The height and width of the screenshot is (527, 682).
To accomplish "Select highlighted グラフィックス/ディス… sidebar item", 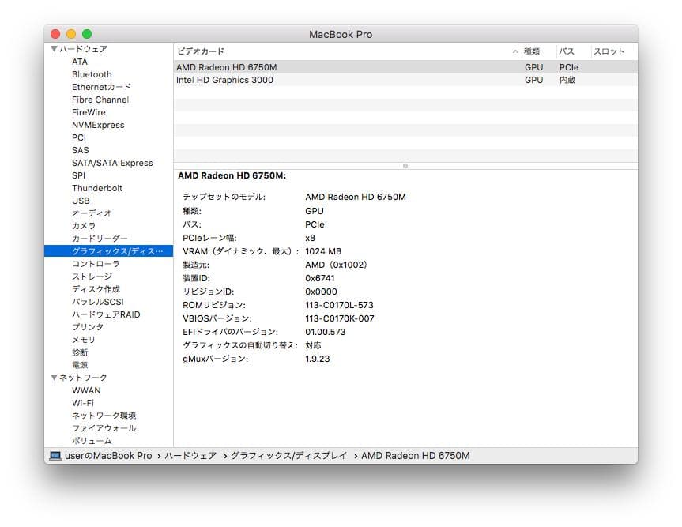I will coord(109,251).
